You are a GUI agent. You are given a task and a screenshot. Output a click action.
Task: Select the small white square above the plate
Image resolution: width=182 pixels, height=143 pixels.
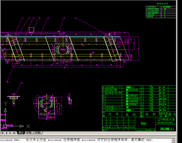31,30
